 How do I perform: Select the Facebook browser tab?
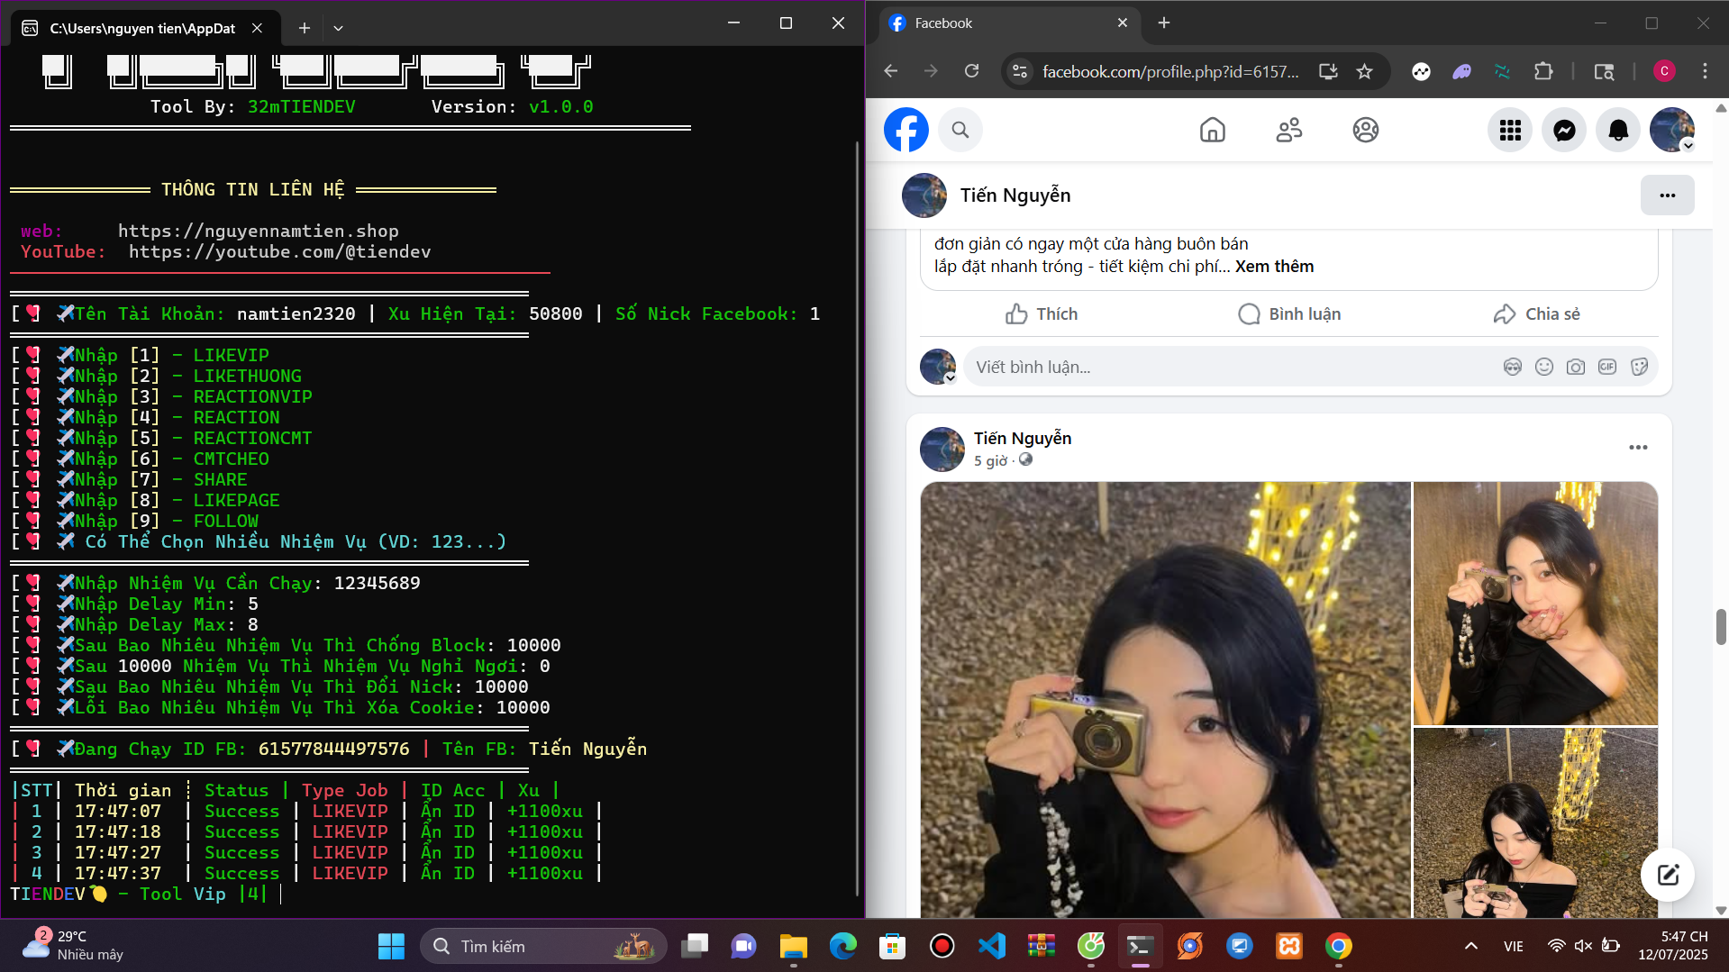pyautogui.click(x=1009, y=23)
